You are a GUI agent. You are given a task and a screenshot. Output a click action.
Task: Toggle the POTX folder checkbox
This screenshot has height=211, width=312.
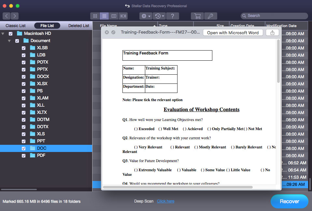23,62
